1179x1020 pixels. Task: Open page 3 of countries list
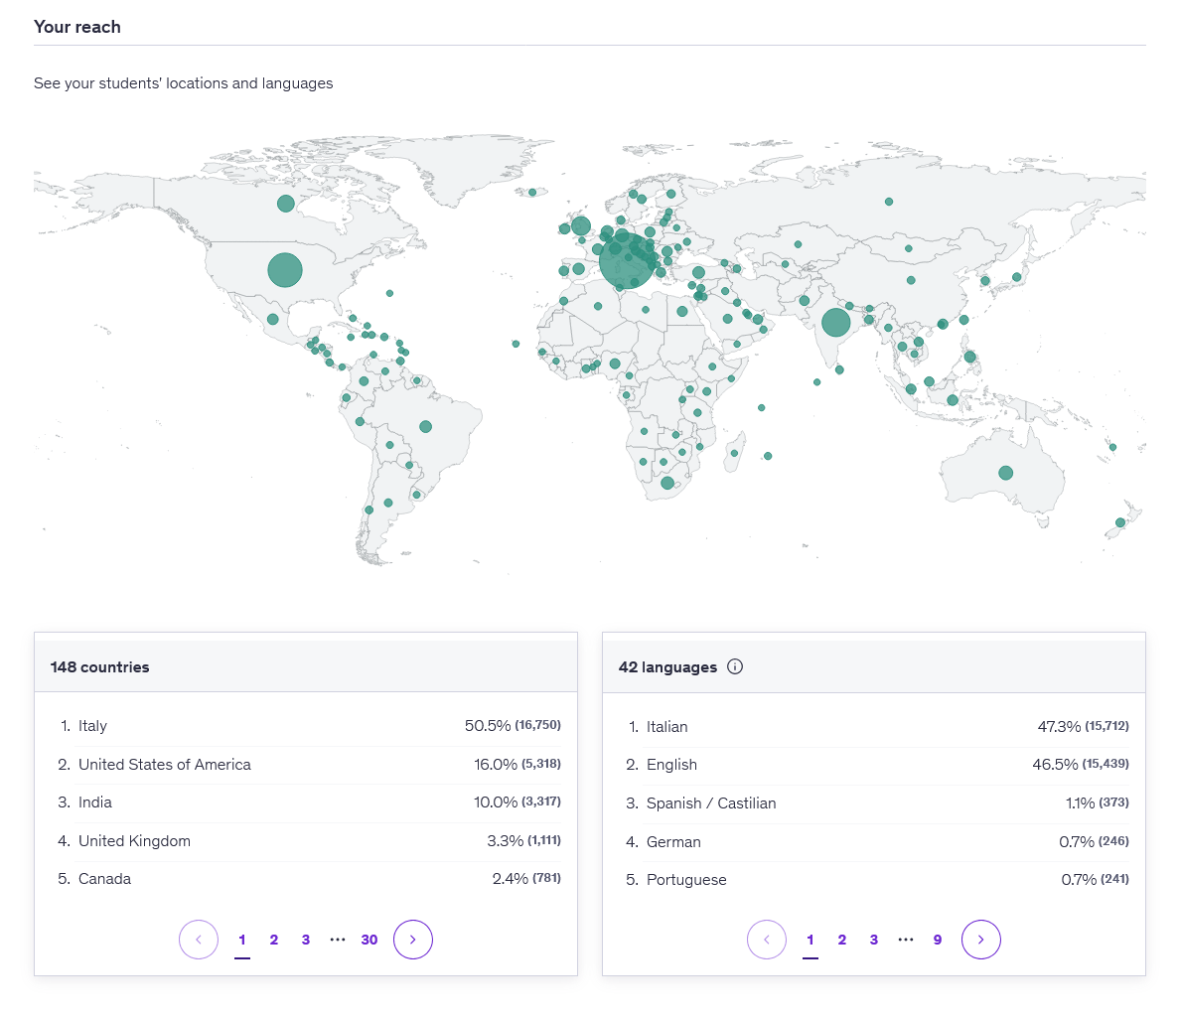pyautogui.click(x=306, y=940)
